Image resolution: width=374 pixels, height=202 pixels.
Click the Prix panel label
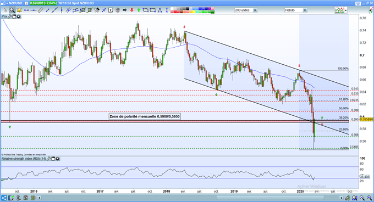[4, 16]
